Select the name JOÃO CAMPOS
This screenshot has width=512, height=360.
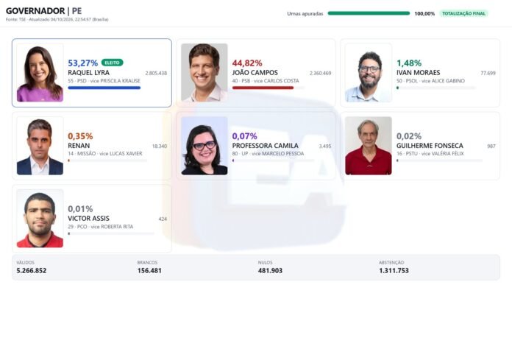coord(255,73)
